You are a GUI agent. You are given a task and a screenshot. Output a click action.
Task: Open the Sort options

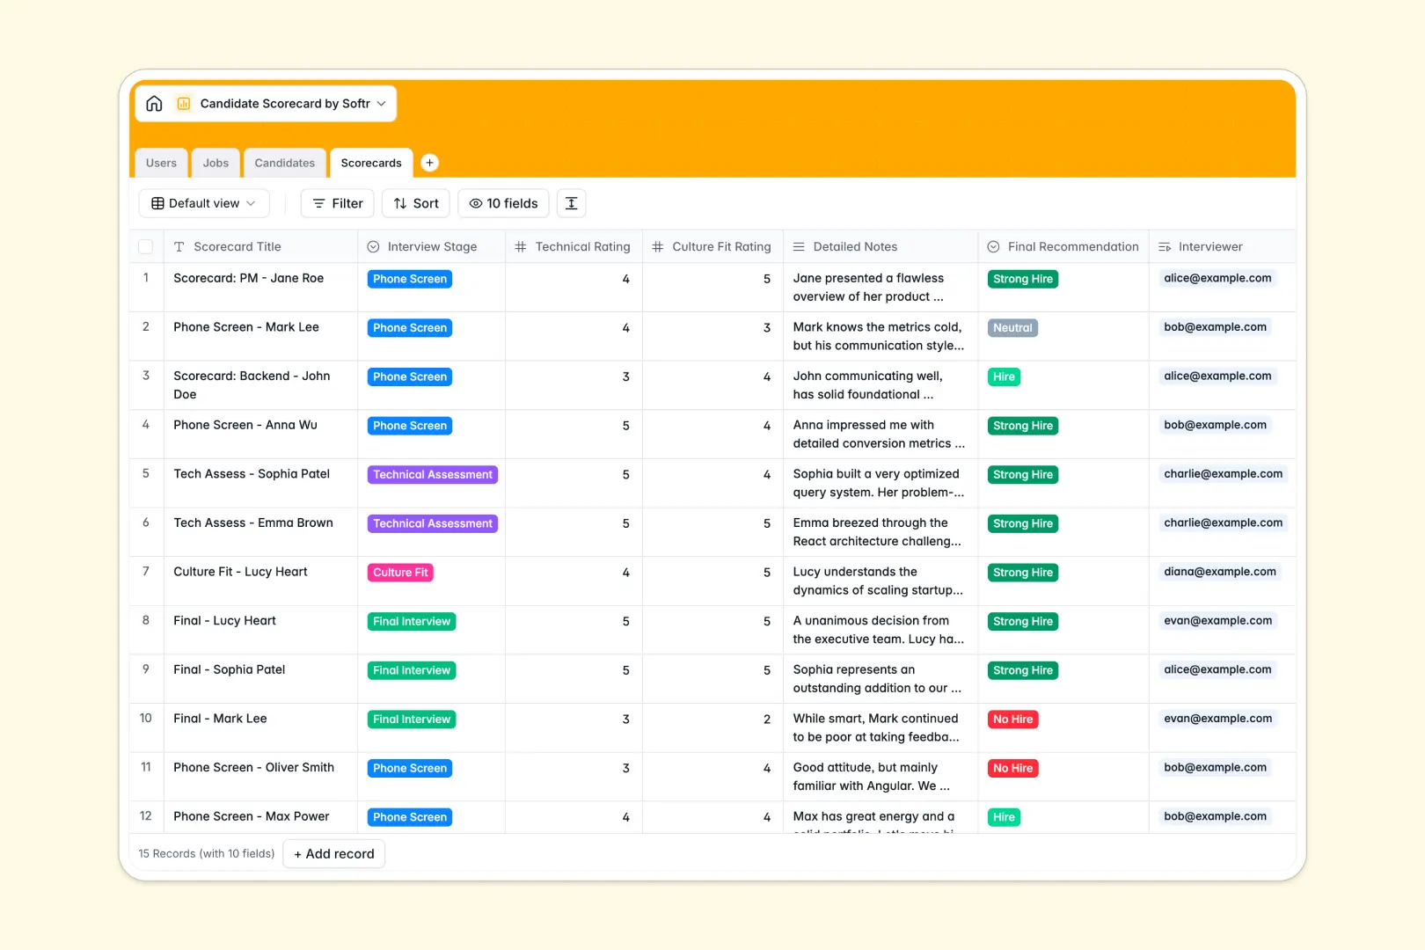[415, 203]
